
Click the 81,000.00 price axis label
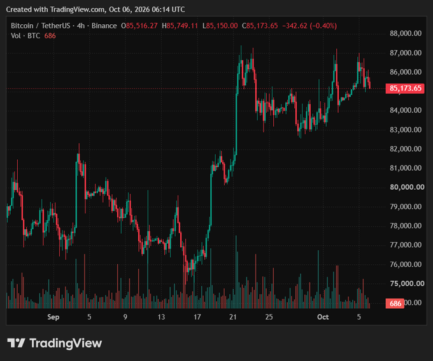[x=406, y=168]
